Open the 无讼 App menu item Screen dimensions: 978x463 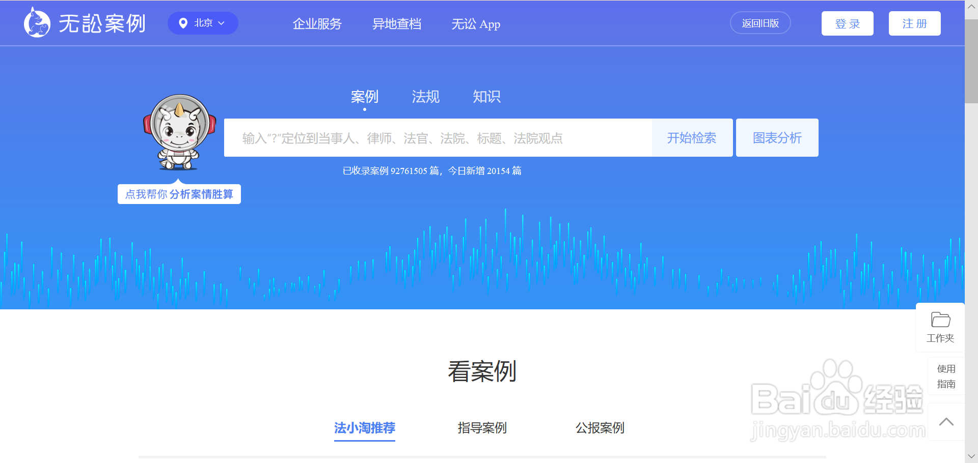coord(476,24)
